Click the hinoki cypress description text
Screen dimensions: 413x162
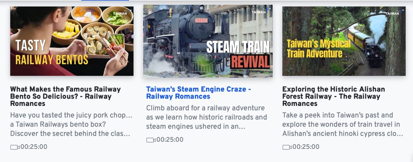coord(343,124)
